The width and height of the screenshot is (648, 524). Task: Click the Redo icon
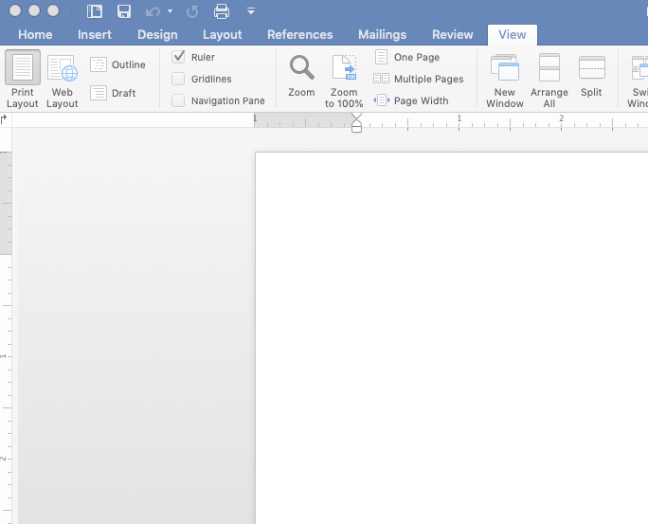(x=192, y=11)
